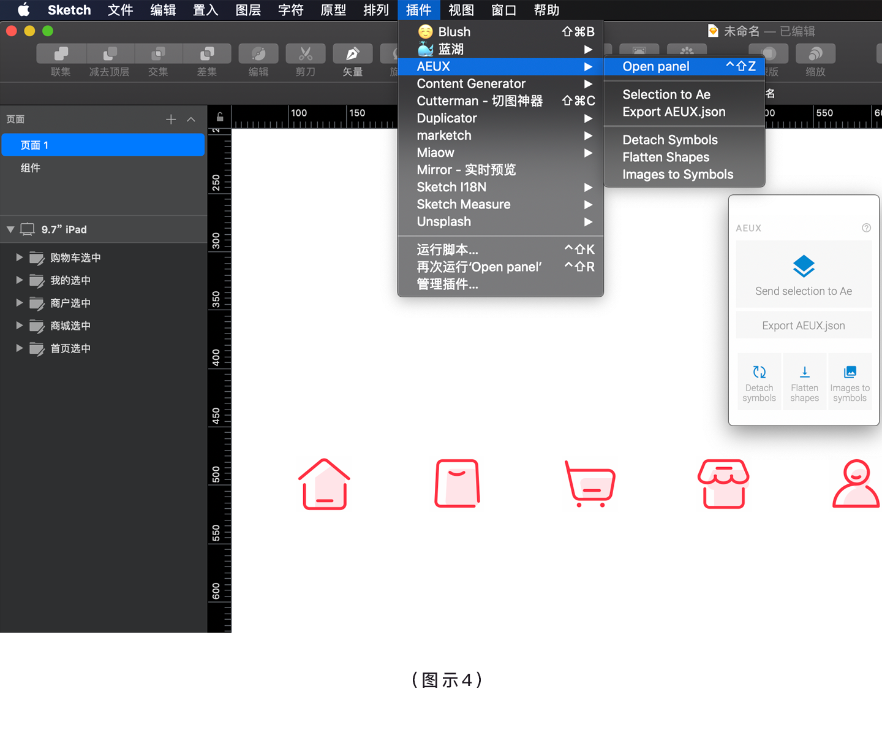Expand the 购物车选中 group
This screenshot has height=732, width=882.
point(20,257)
